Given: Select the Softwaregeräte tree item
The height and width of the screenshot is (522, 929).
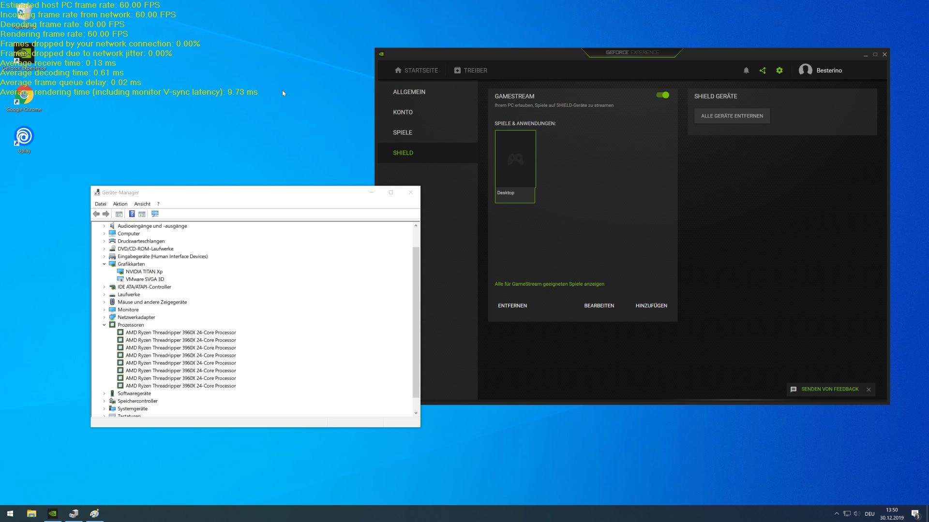Looking at the screenshot, I should 134,393.
